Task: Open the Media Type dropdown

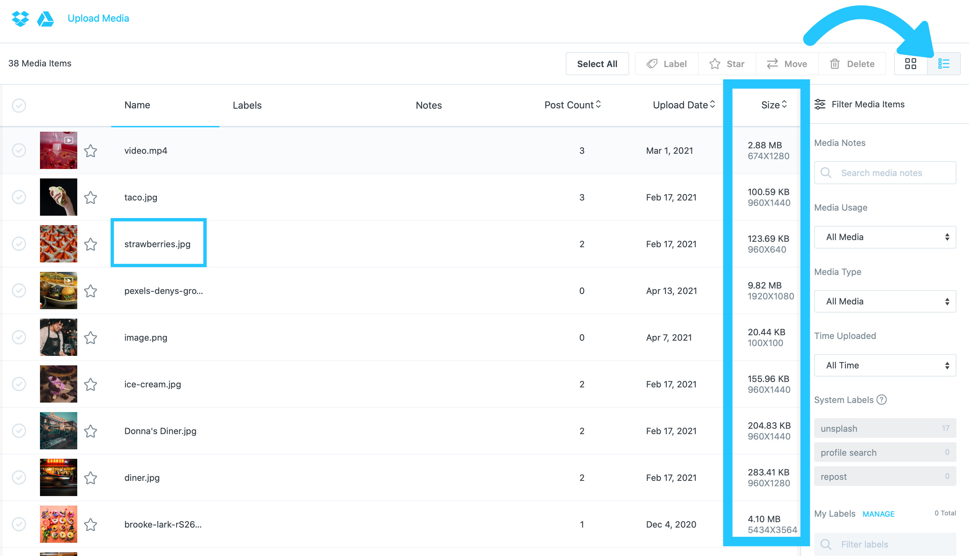Action: (x=885, y=301)
